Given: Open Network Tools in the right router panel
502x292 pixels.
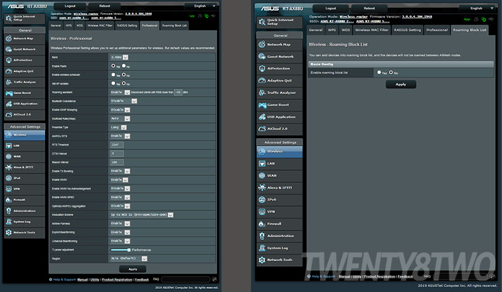Looking at the screenshot, I should [x=279, y=260].
